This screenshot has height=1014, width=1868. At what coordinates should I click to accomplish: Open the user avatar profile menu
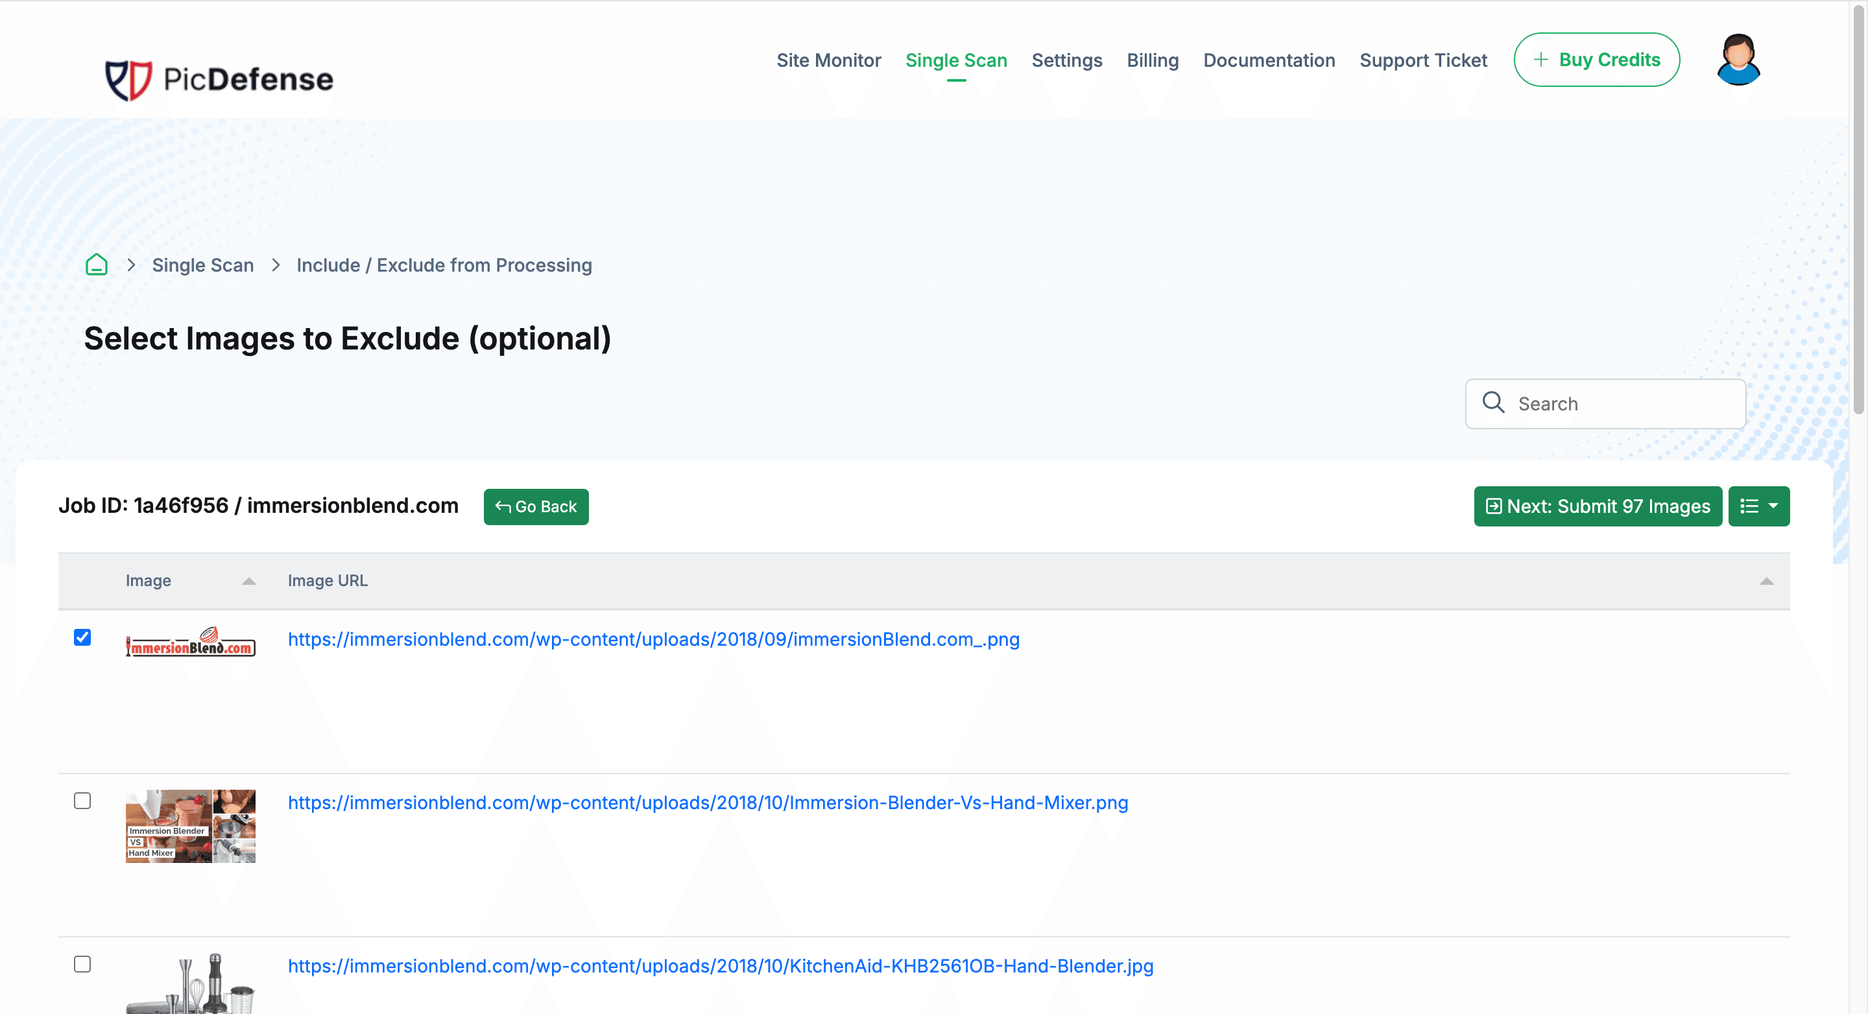point(1738,60)
